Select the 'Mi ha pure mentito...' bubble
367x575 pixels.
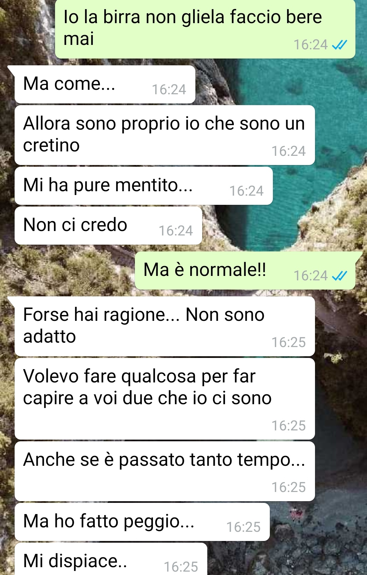tap(144, 186)
